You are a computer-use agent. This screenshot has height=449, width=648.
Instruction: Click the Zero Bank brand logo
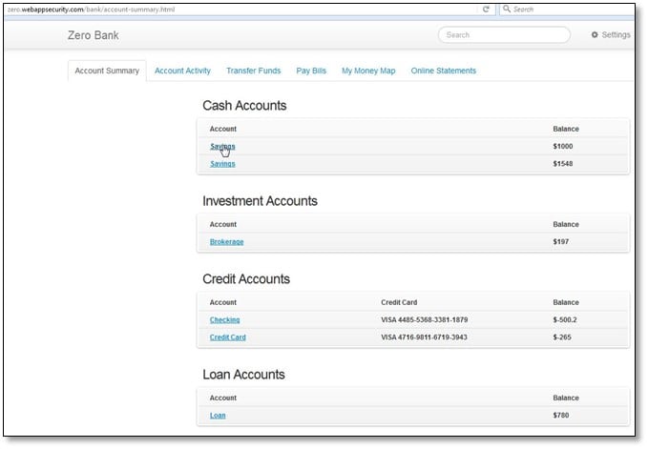[x=94, y=36]
